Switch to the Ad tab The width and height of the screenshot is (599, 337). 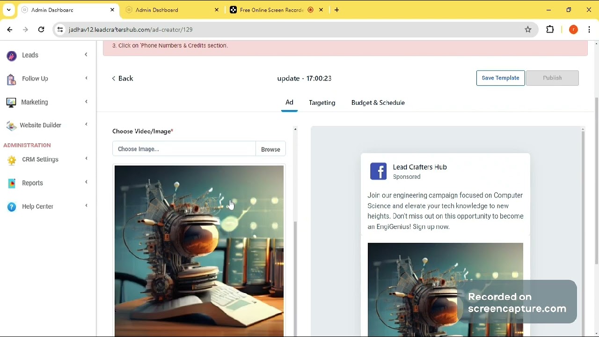pos(289,103)
